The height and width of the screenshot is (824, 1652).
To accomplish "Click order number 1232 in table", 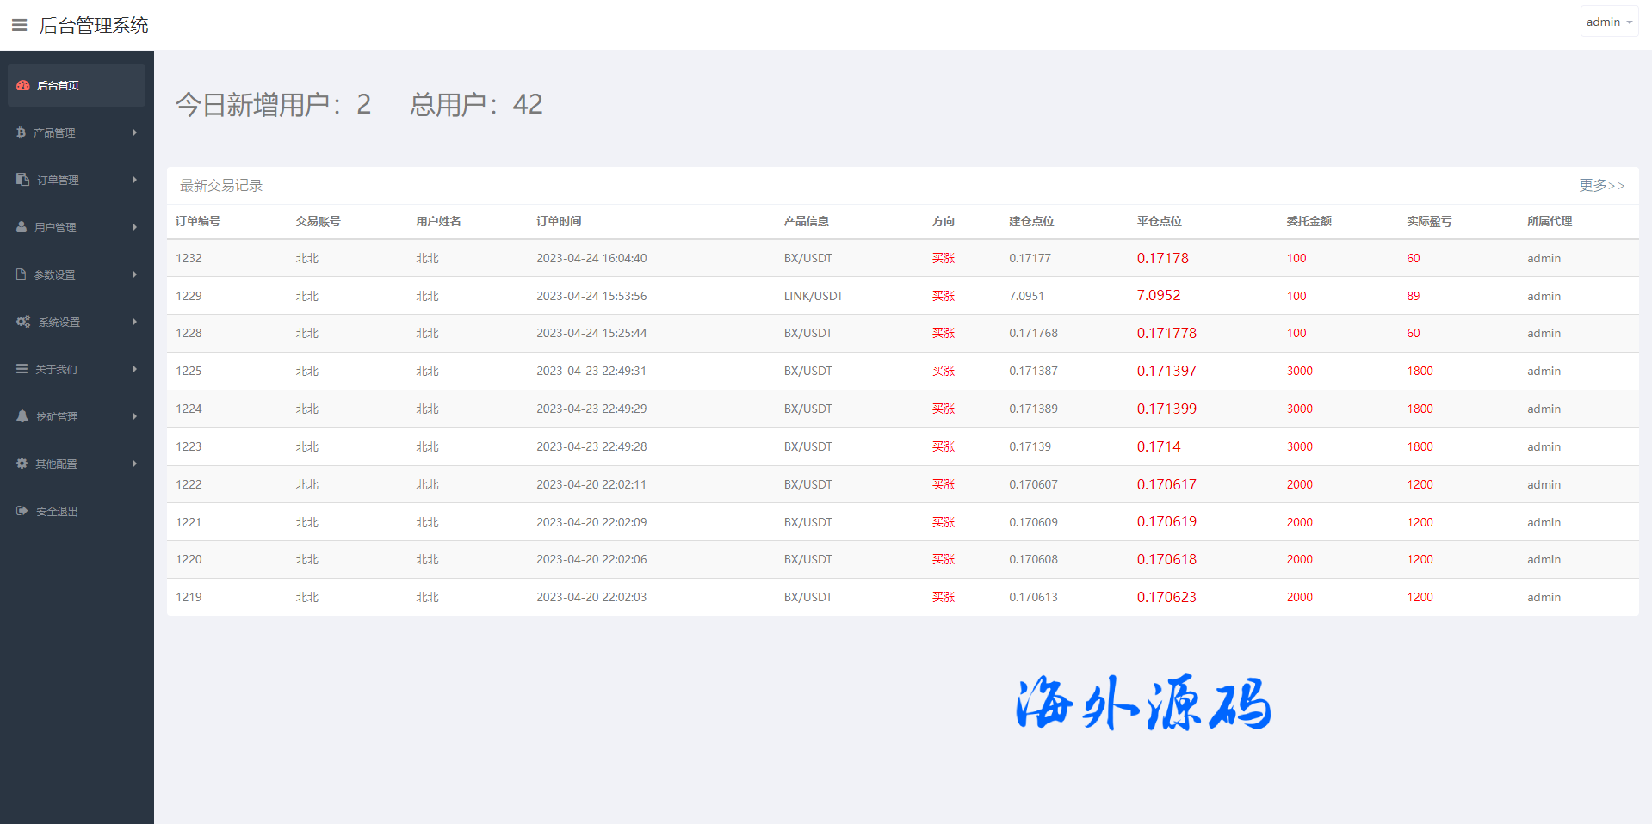I will coord(189,258).
